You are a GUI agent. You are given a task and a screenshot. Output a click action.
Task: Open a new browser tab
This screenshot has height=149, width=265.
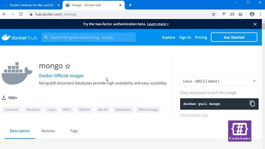tap(130, 5)
